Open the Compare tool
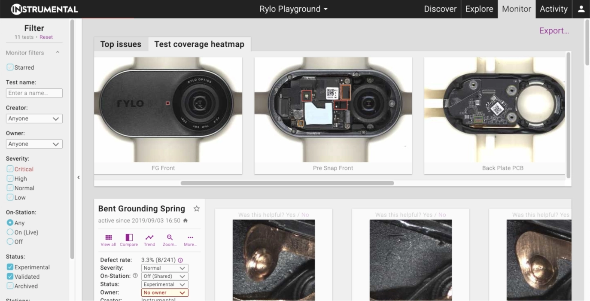The image size is (590, 301). pos(129,240)
